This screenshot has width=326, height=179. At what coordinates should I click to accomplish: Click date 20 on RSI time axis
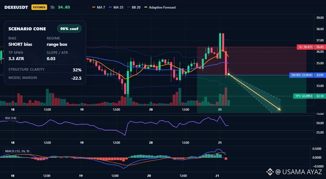[151, 143]
